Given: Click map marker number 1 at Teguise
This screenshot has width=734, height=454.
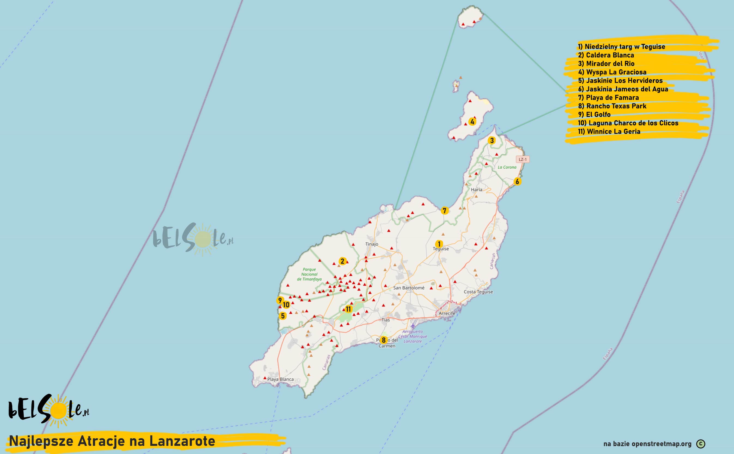Looking at the screenshot, I should 439,244.
